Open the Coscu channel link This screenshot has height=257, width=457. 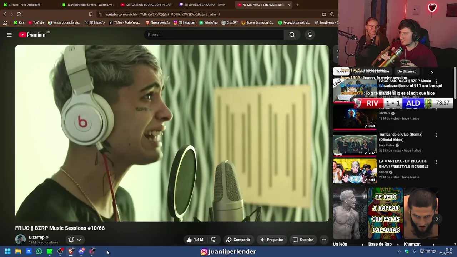(x=383, y=172)
